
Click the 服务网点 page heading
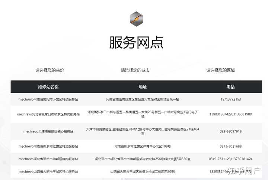136,42
